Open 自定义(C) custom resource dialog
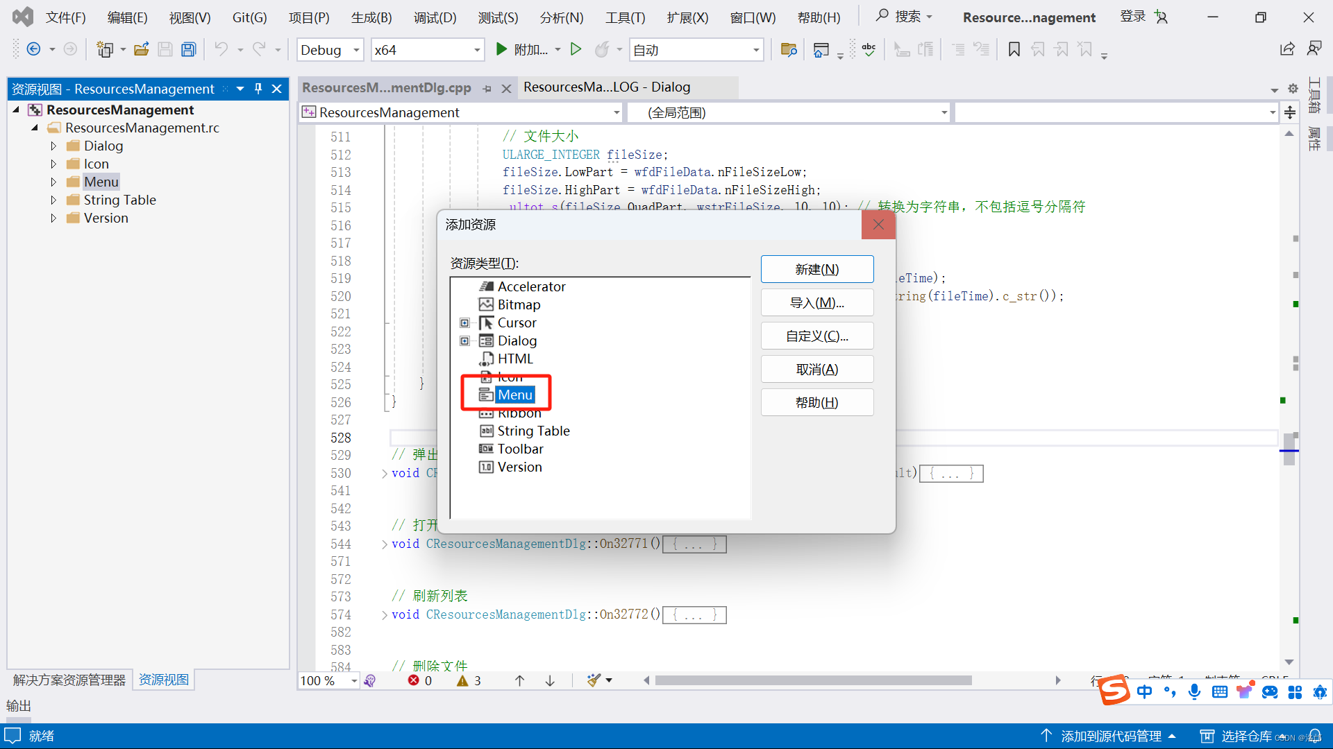 [x=816, y=336]
